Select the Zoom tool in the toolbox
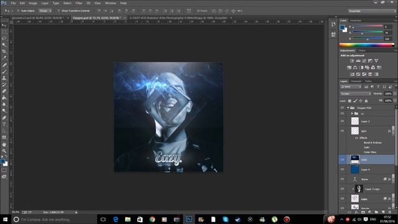Screen dimensions: 398x224 coord(4,151)
